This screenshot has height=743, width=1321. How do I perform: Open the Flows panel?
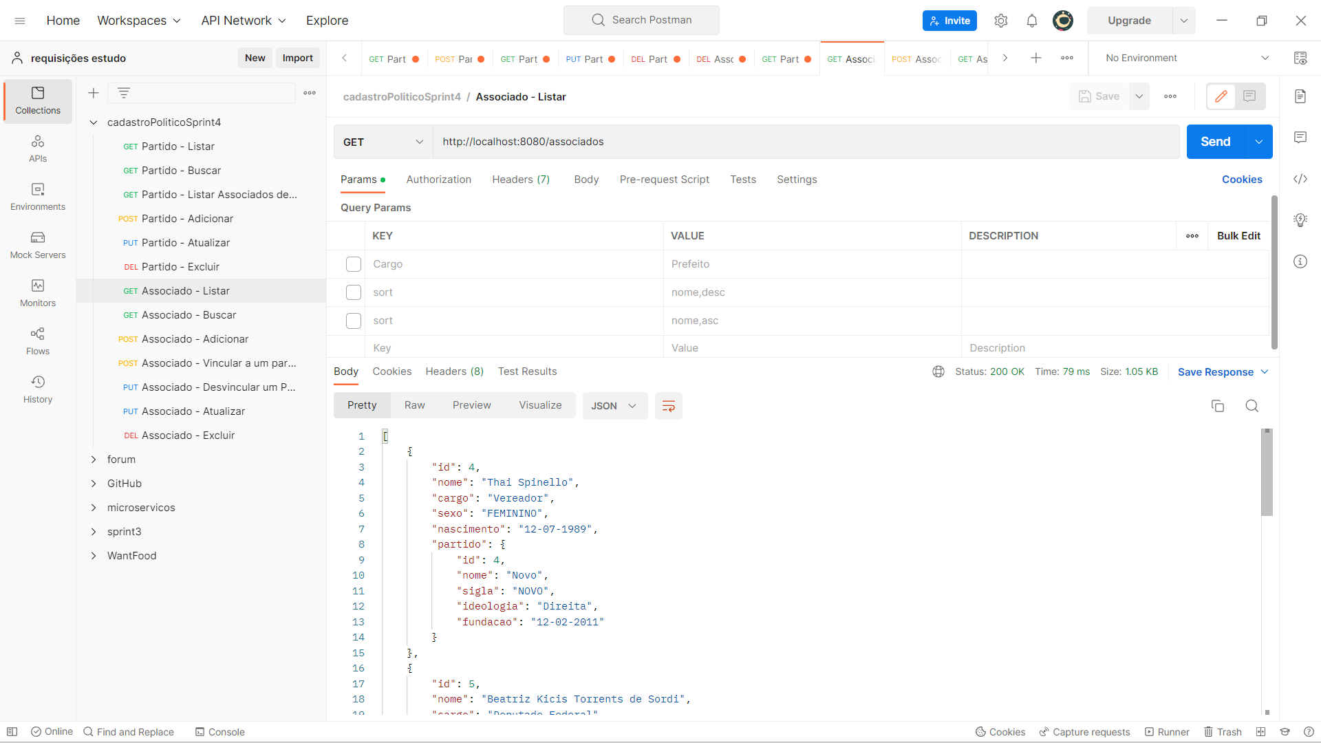37,341
